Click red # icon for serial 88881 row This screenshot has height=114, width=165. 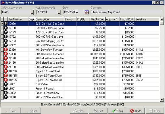(x=6, y=67)
